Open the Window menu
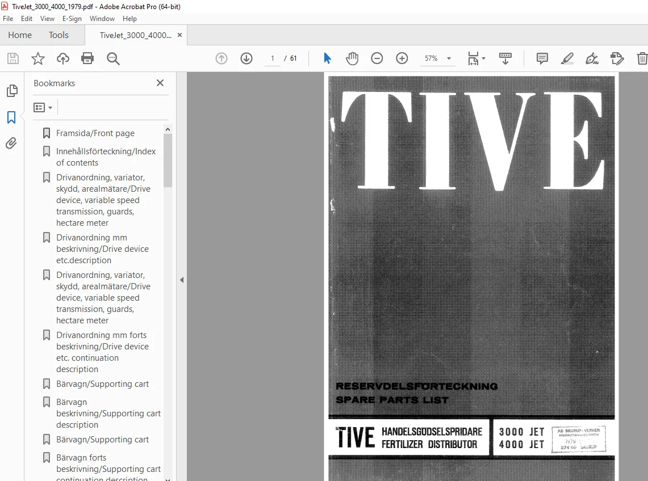 102,19
